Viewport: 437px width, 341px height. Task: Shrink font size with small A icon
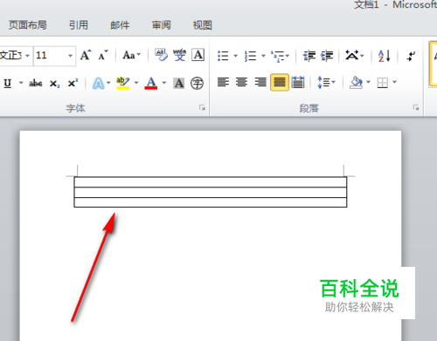point(103,55)
